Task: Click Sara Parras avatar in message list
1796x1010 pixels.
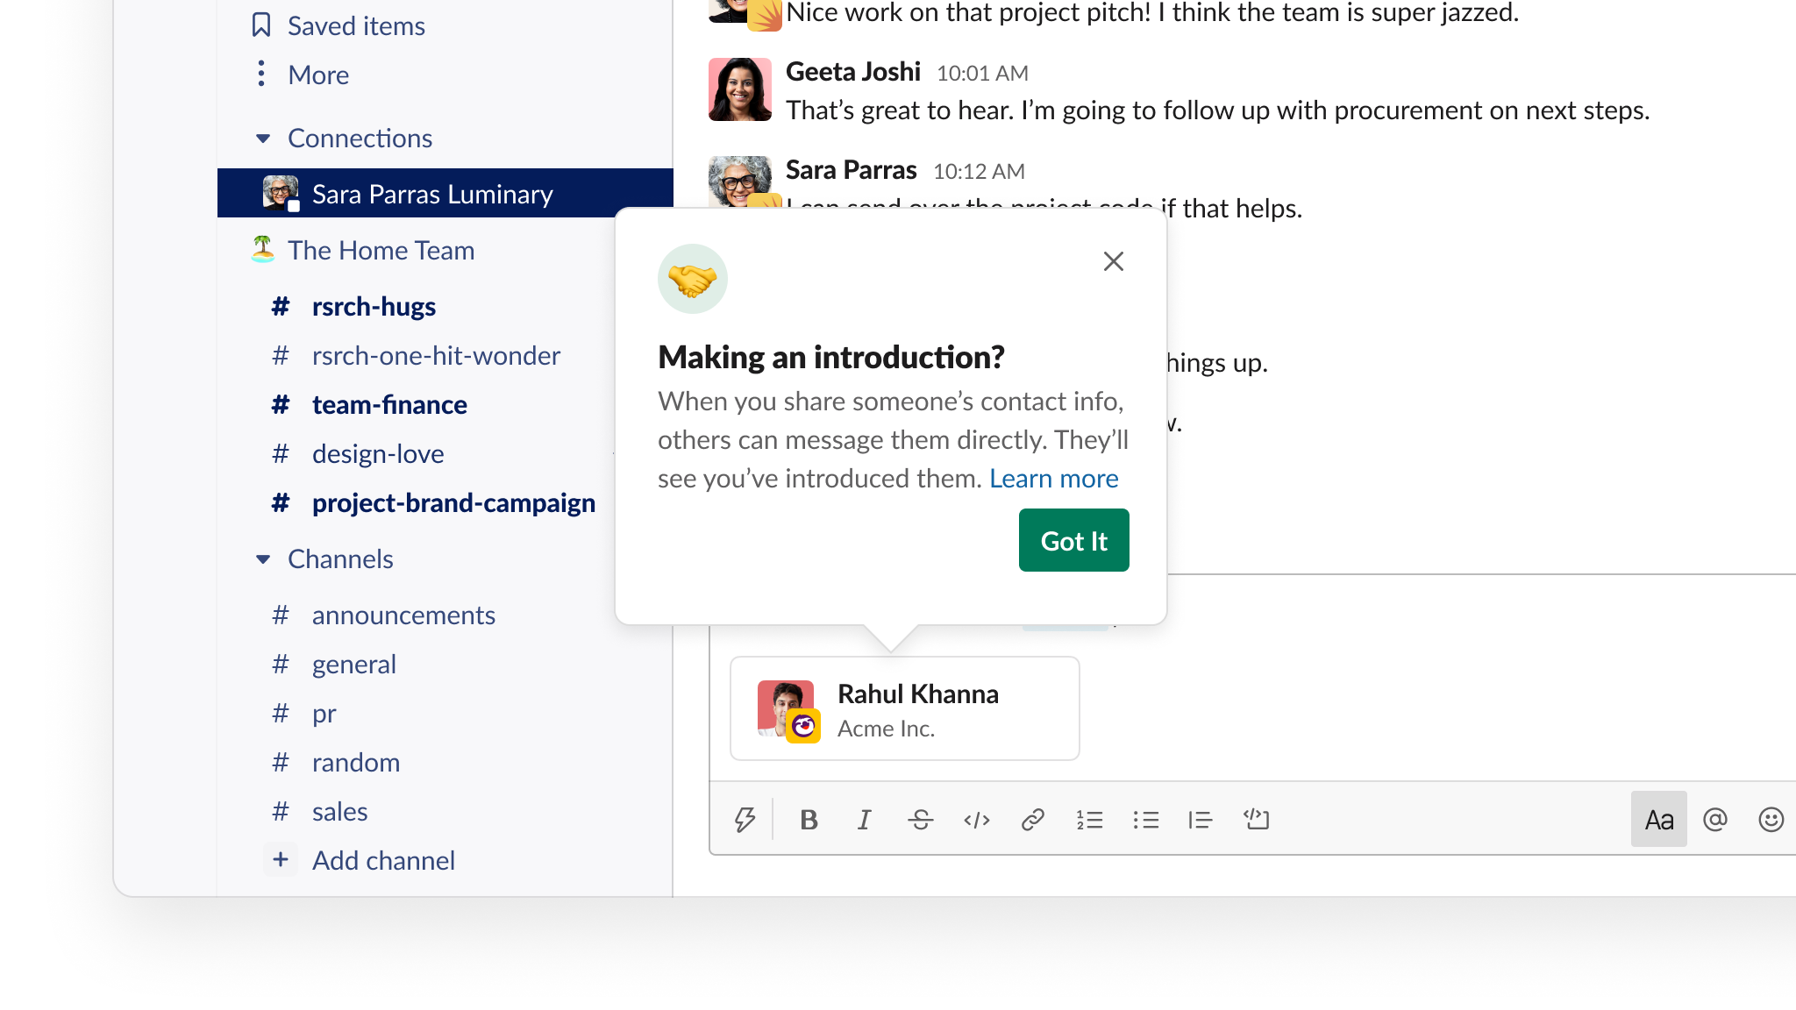Action: pyautogui.click(x=740, y=181)
